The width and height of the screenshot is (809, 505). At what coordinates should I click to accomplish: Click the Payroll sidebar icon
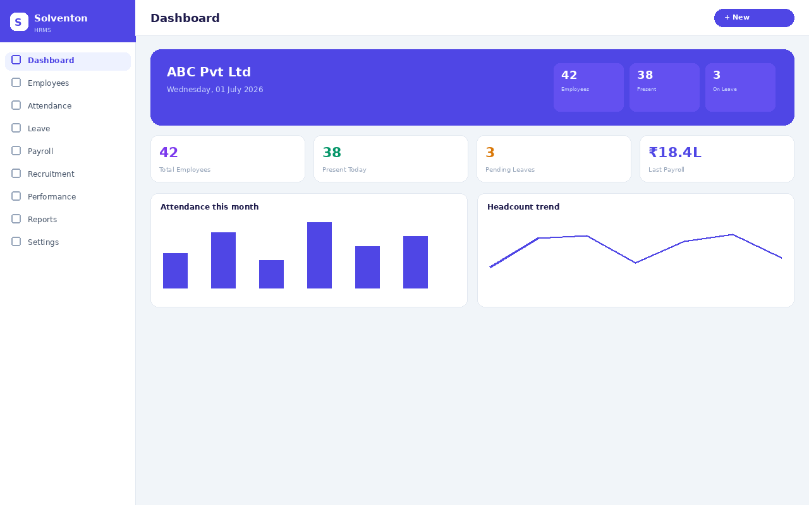tap(16, 151)
